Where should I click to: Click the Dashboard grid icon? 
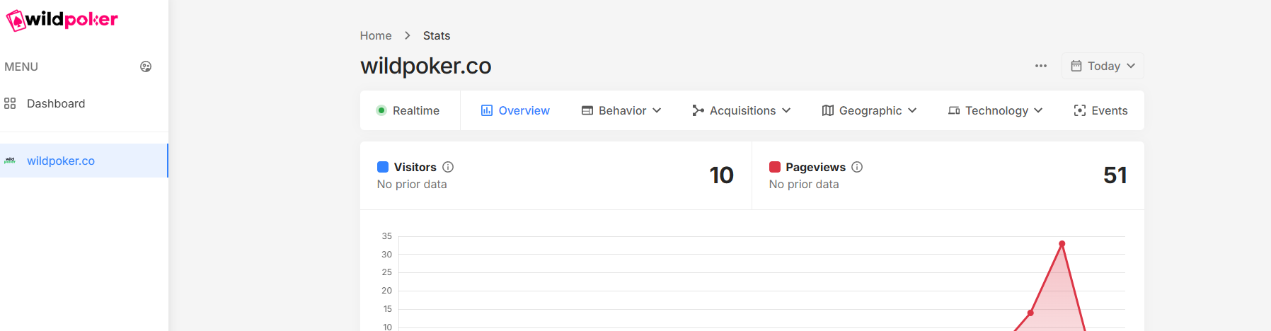10,103
